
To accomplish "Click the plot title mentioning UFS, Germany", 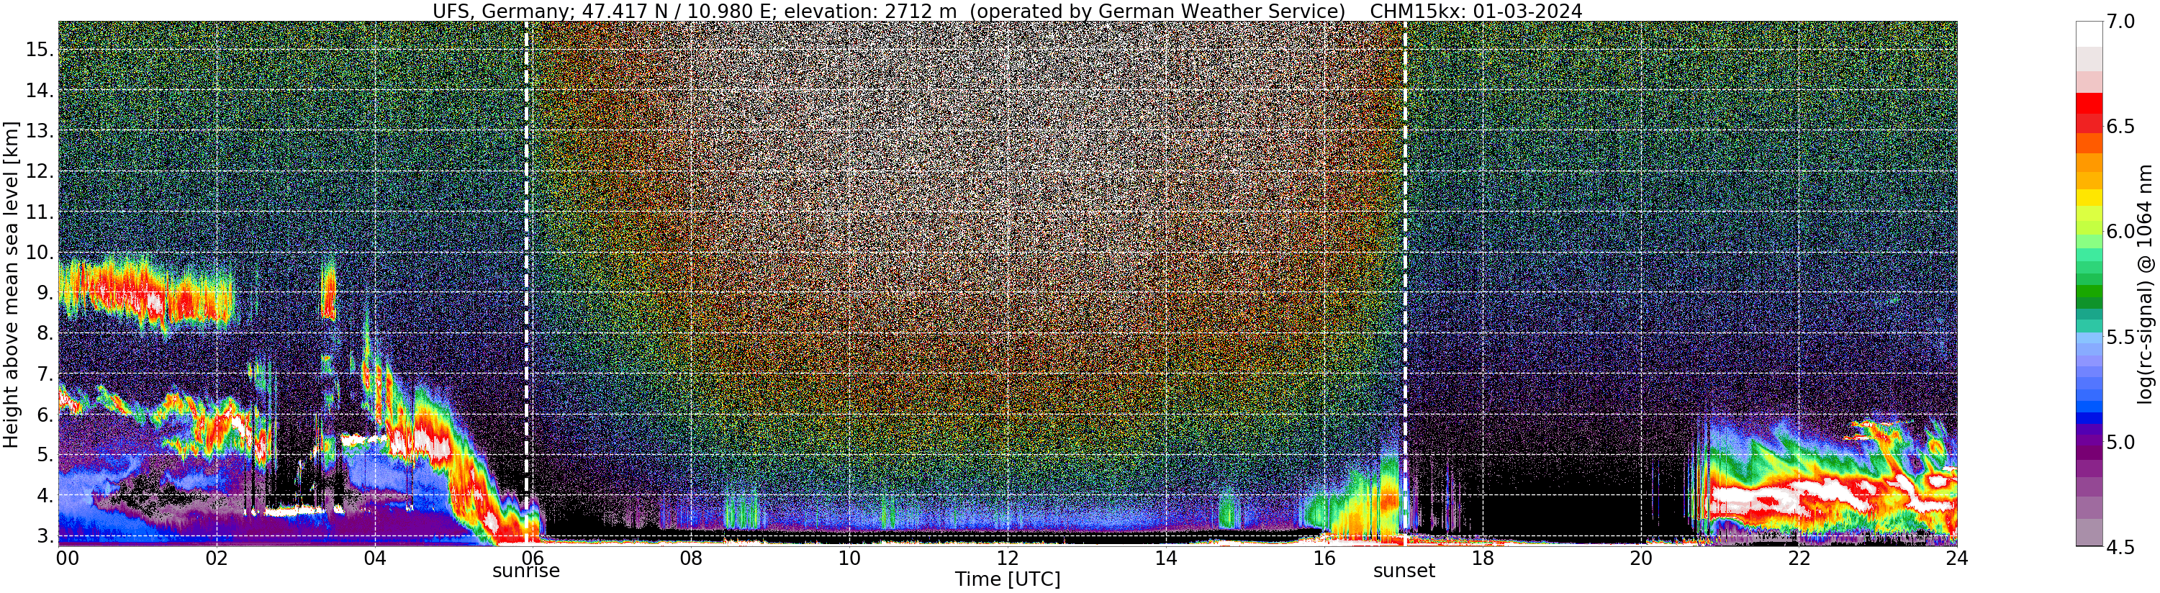I will [889, 11].
